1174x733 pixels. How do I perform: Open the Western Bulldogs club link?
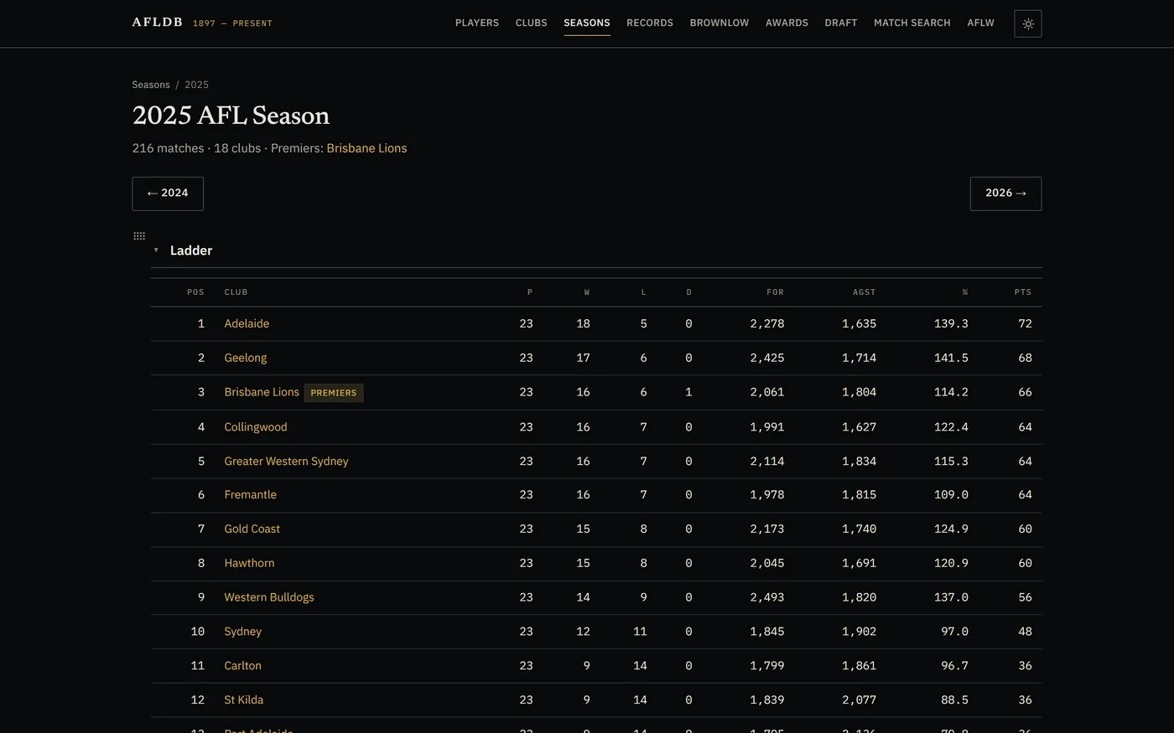pos(269,597)
